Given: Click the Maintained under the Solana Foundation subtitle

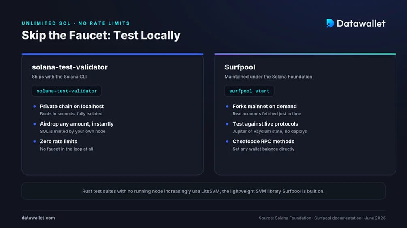Looking at the screenshot, I should pos(268,77).
